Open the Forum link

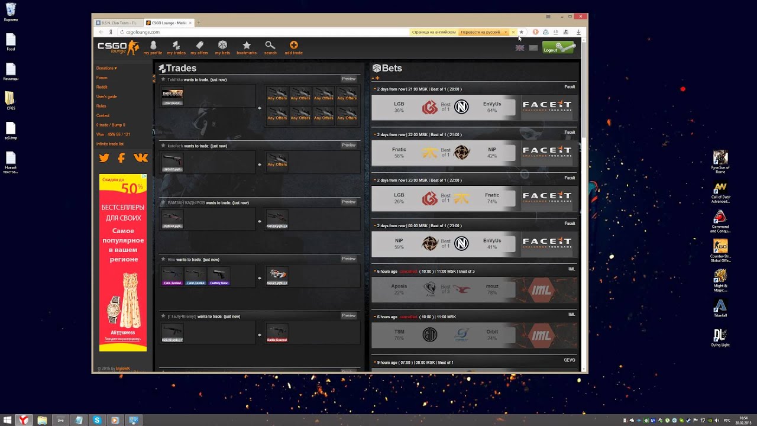tap(102, 78)
